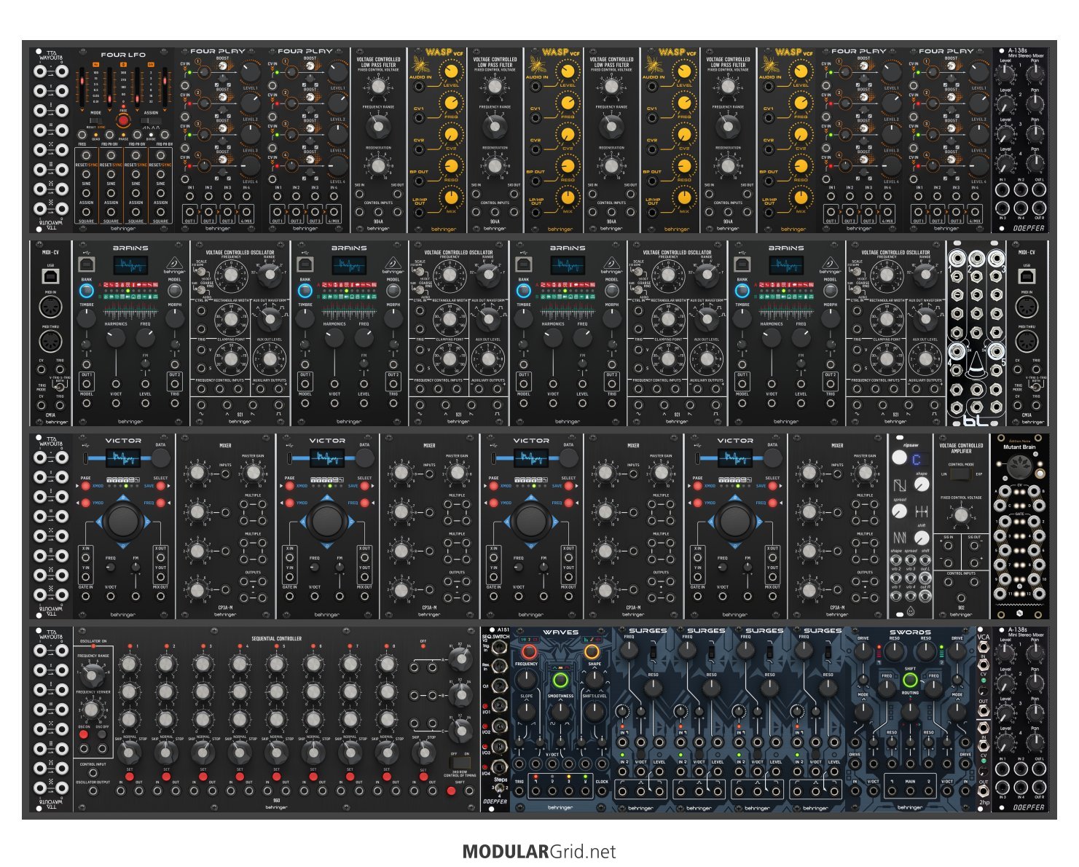The image size is (1079, 867).
Task: Click the Frequency Range knob on Sequential Controller
Action: [x=93, y=673]
